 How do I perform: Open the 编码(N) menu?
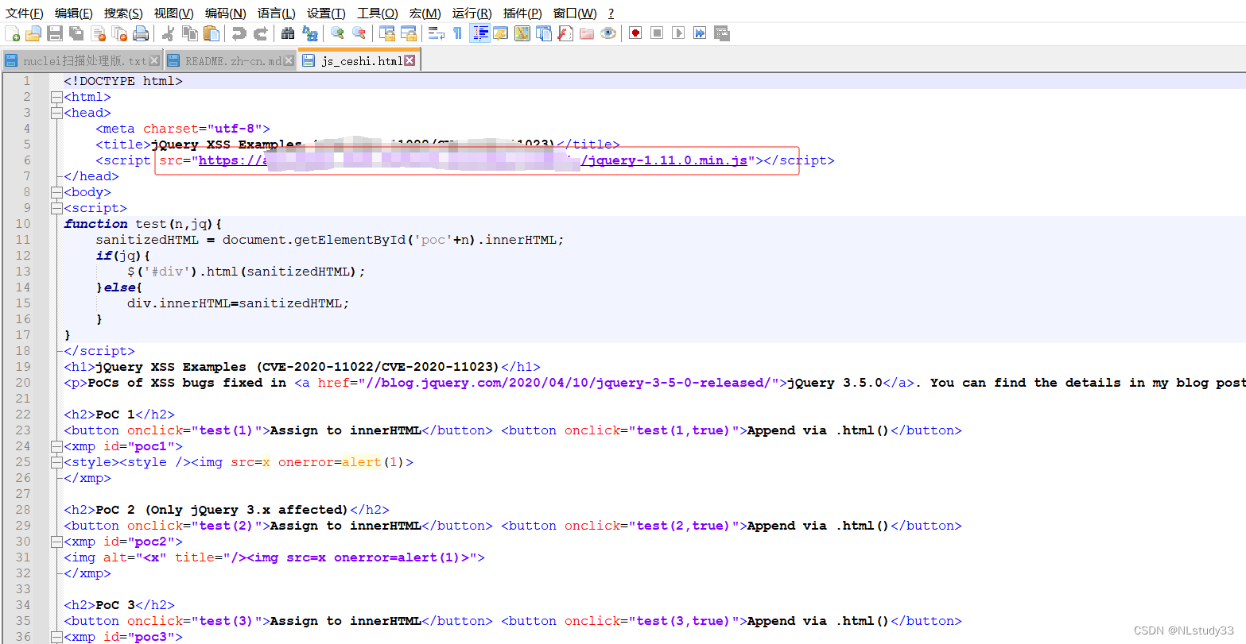[x=225, y=13]
